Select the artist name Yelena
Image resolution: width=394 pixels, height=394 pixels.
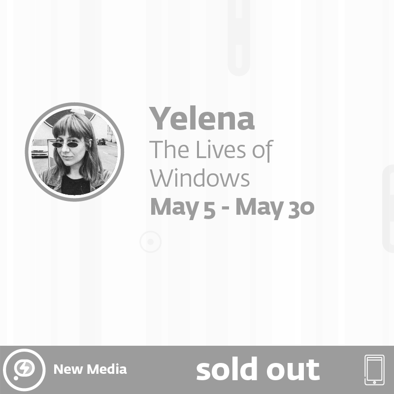(x=202, y=119)
